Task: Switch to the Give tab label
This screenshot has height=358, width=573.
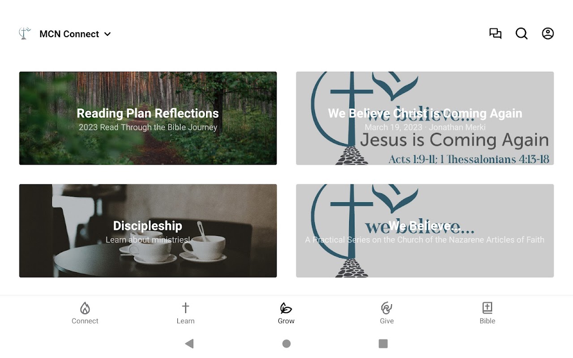Action: coord(387,321)
